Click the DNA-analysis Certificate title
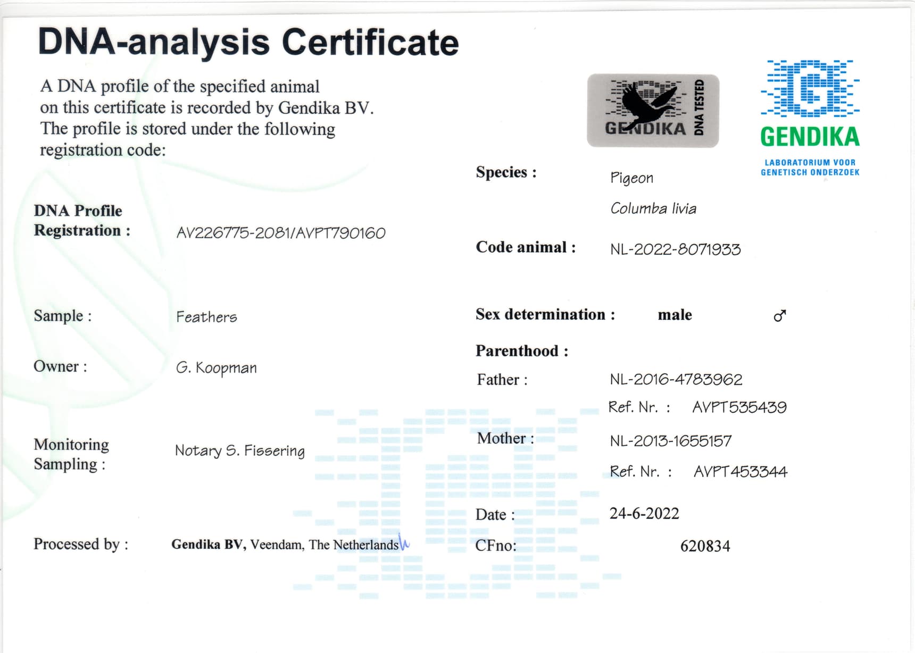915x653 pixels. click(248, 42)
